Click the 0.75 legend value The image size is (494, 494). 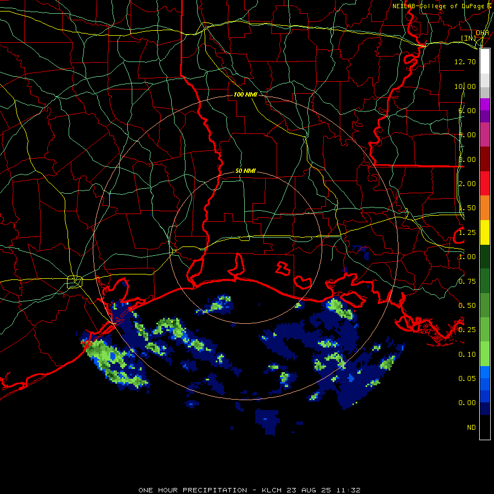click(467, 282)
